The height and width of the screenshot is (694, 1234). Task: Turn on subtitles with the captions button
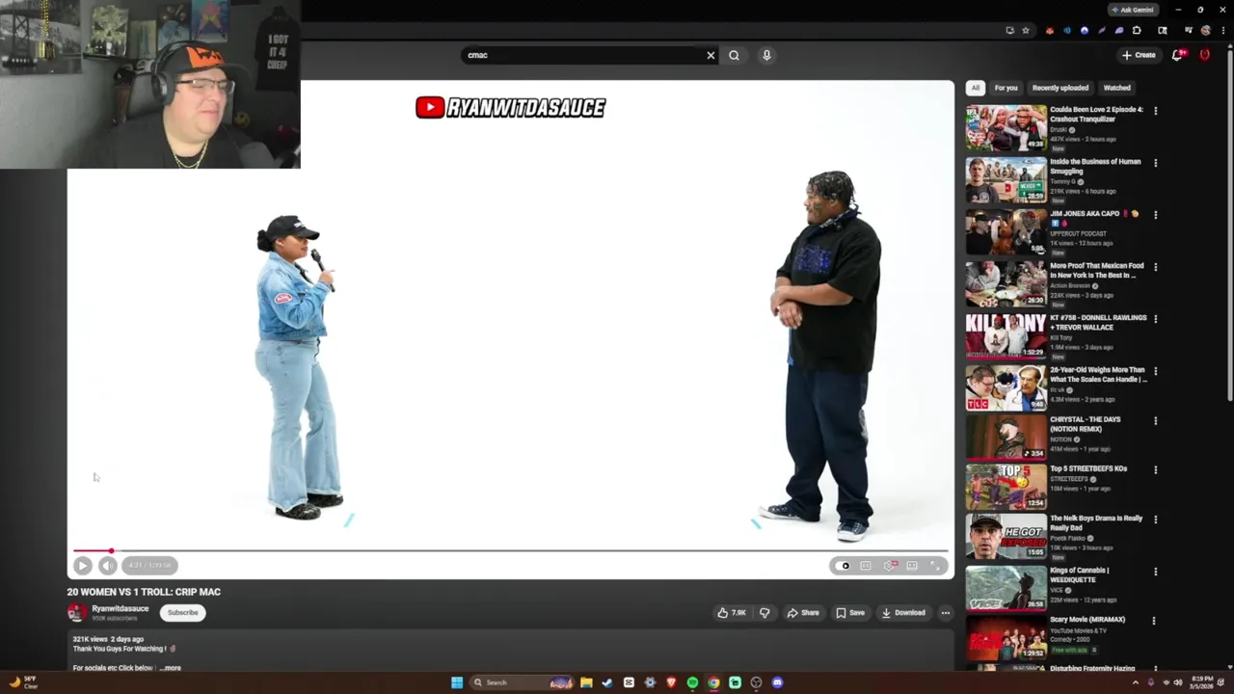coord(866,566)
